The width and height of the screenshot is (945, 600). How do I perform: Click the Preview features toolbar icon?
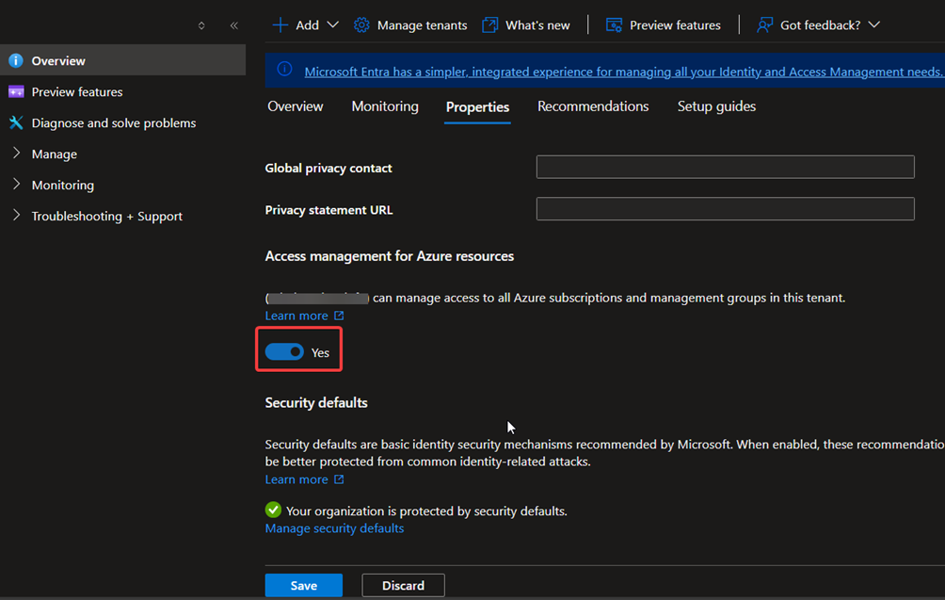[614, 25]
